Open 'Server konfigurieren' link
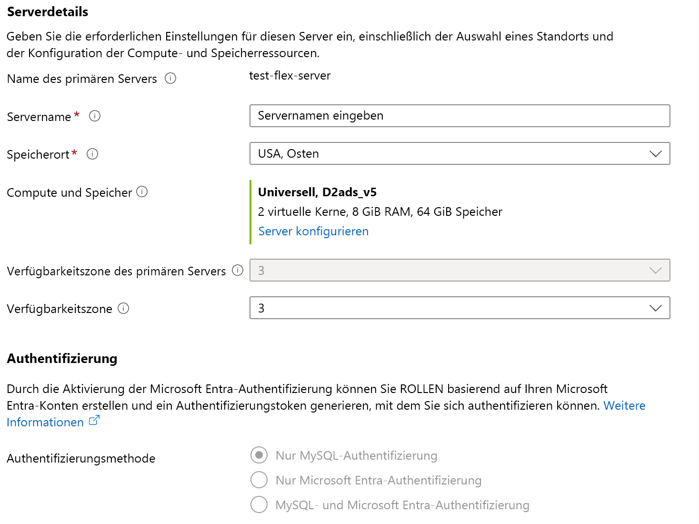The height and width of the screenshot is (524, 699). tap(313, 231)
